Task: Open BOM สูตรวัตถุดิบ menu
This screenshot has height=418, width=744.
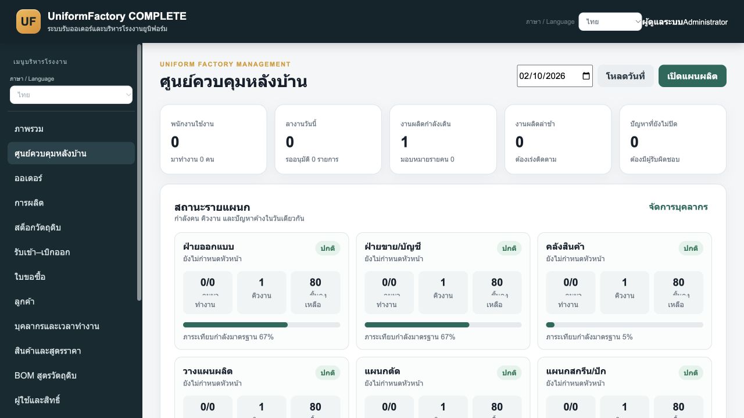Action: click(71, 376)
